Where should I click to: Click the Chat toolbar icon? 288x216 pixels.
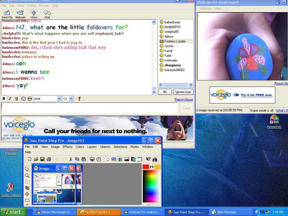(47, 14)
